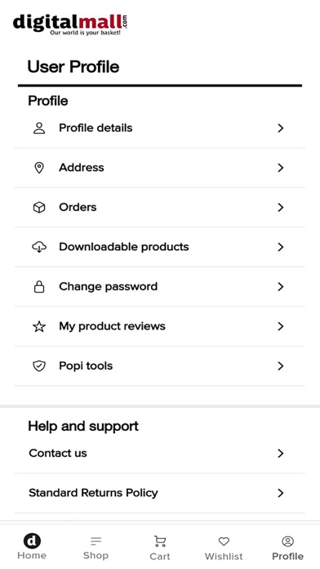The image size is (320, 569).
Task: Go to the Home tab
Action: (32, 547)
